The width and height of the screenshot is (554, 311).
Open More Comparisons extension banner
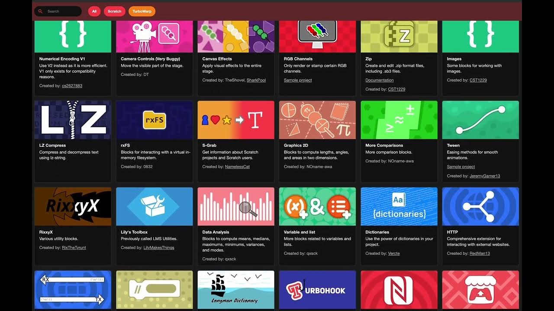[x=399, y=120]
